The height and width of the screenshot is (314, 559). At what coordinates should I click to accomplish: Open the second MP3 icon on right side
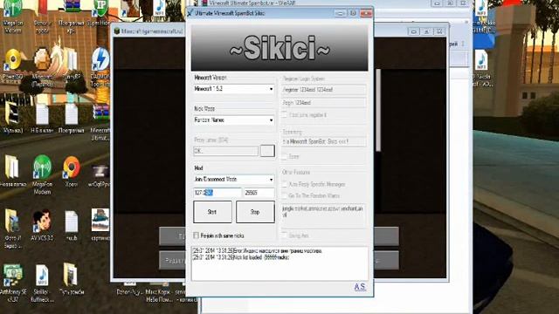tap(481, 60)
